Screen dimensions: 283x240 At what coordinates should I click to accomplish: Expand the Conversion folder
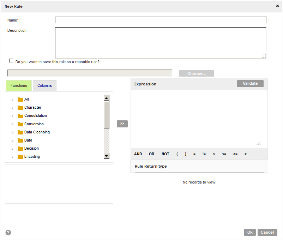click(12, 124)
